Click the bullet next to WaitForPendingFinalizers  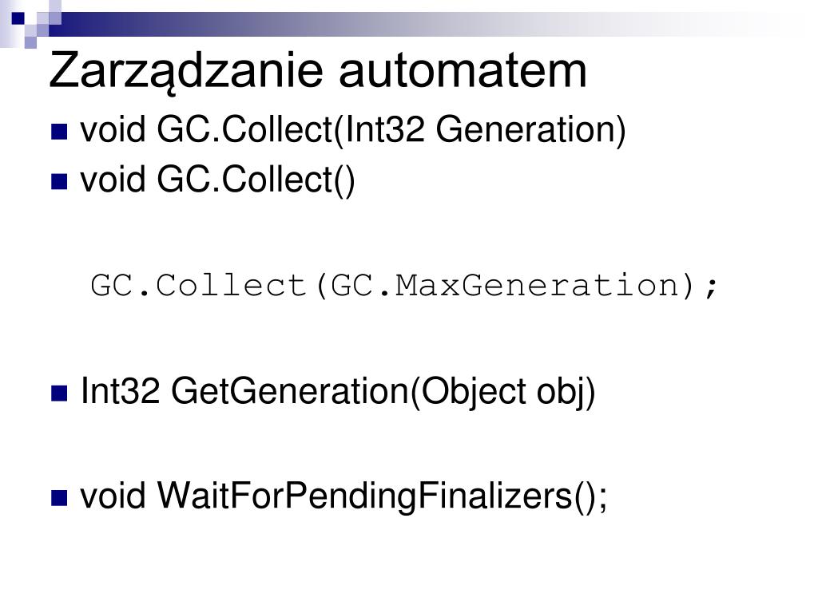59,497
